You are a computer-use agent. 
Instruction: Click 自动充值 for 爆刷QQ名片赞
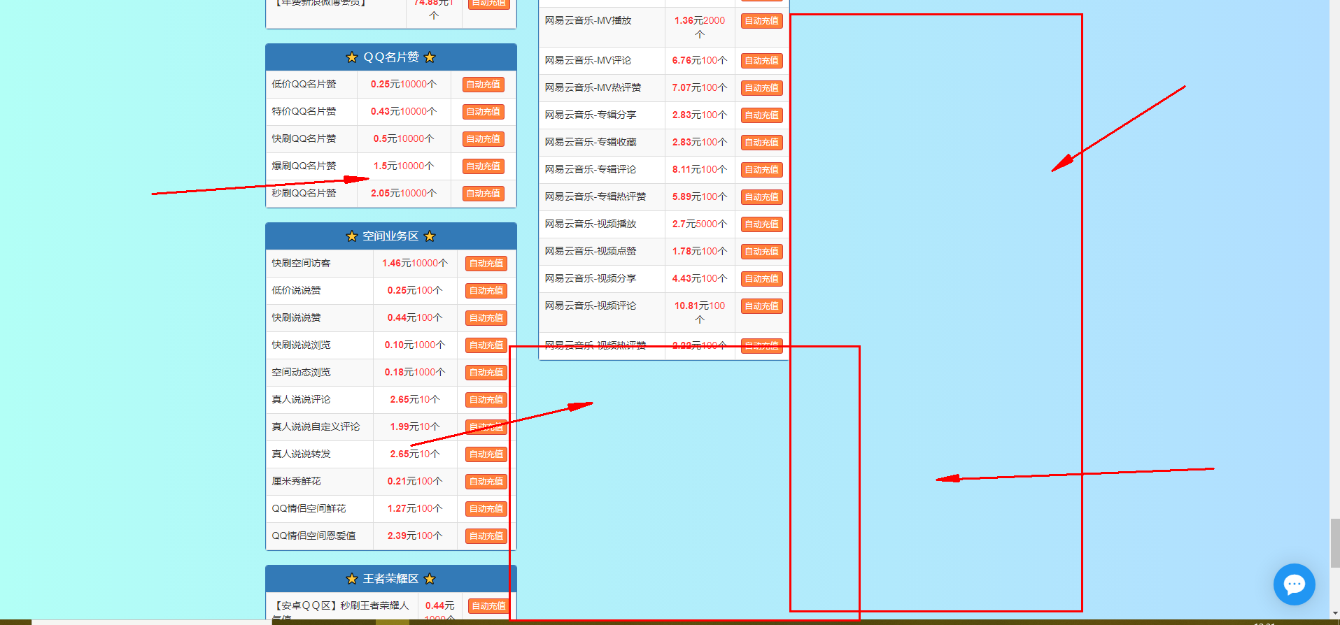tap(484, 166)
